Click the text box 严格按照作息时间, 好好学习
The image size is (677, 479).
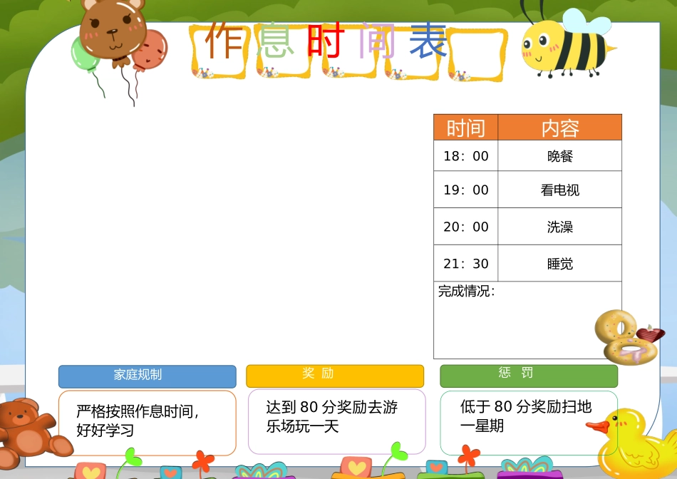click(x=148, y=423)
